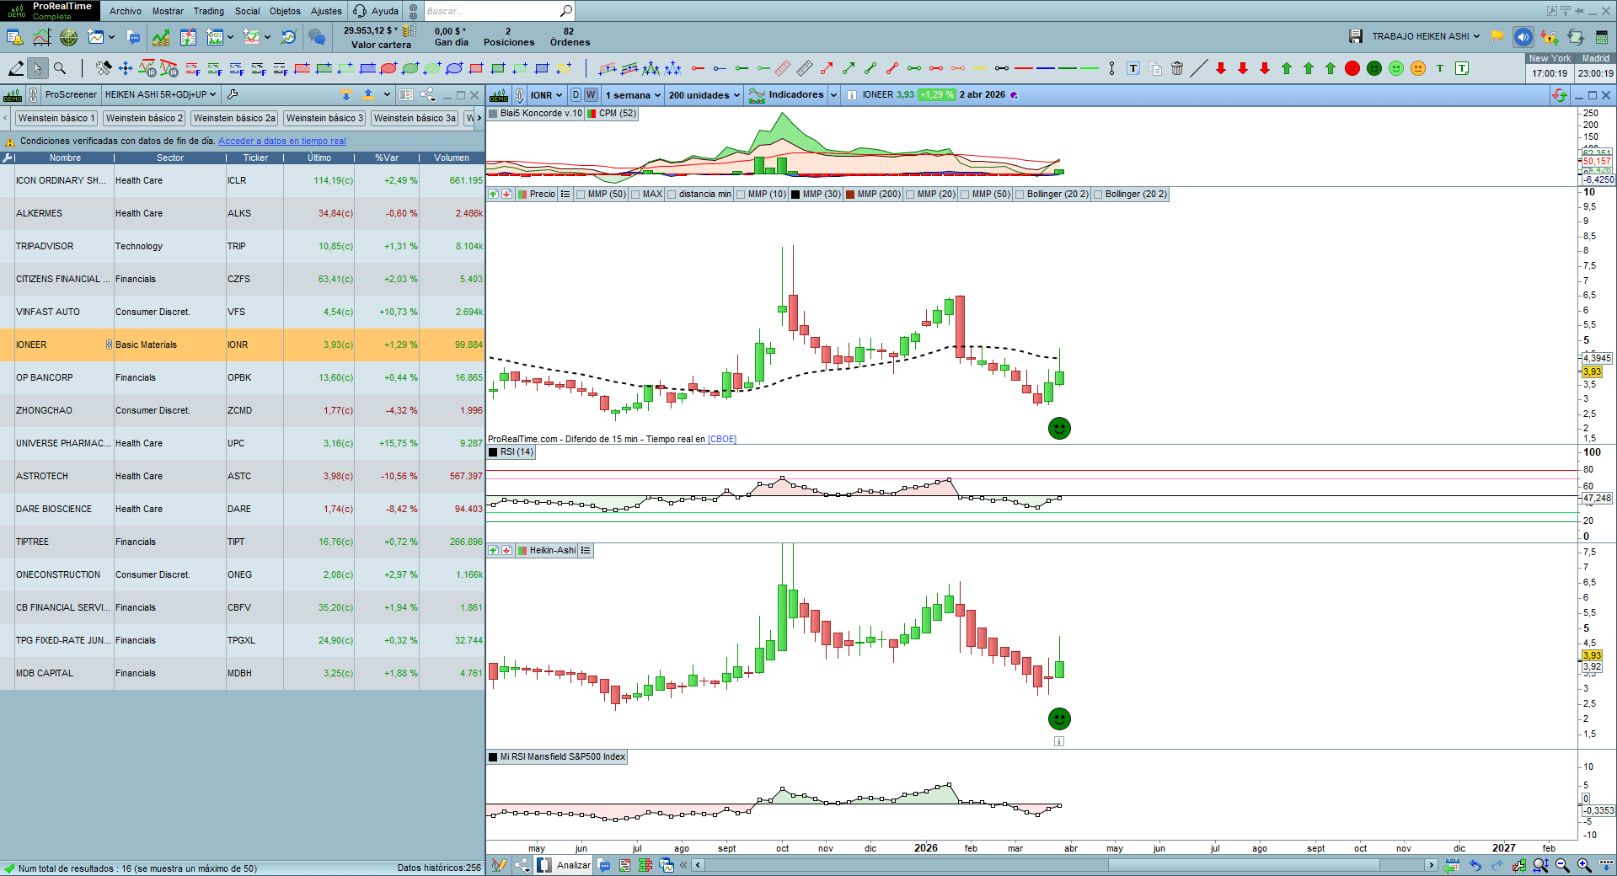Click the Indicadores button
Image resolution: width=1617 pixels, height=876 pixels.
(786, 95)
